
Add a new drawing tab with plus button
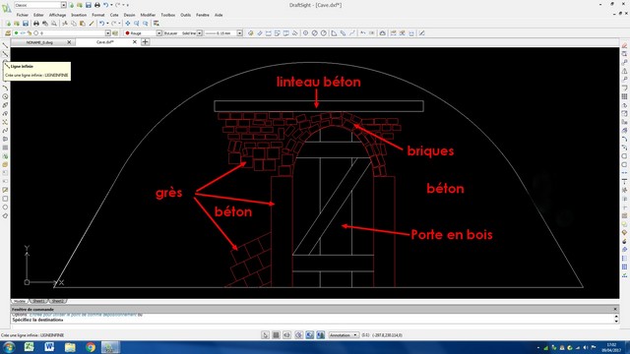click(x=145, y=41)
